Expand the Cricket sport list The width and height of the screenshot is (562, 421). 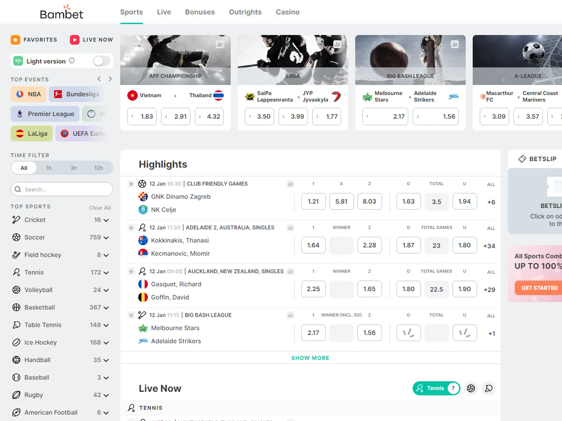coord(106,220)
